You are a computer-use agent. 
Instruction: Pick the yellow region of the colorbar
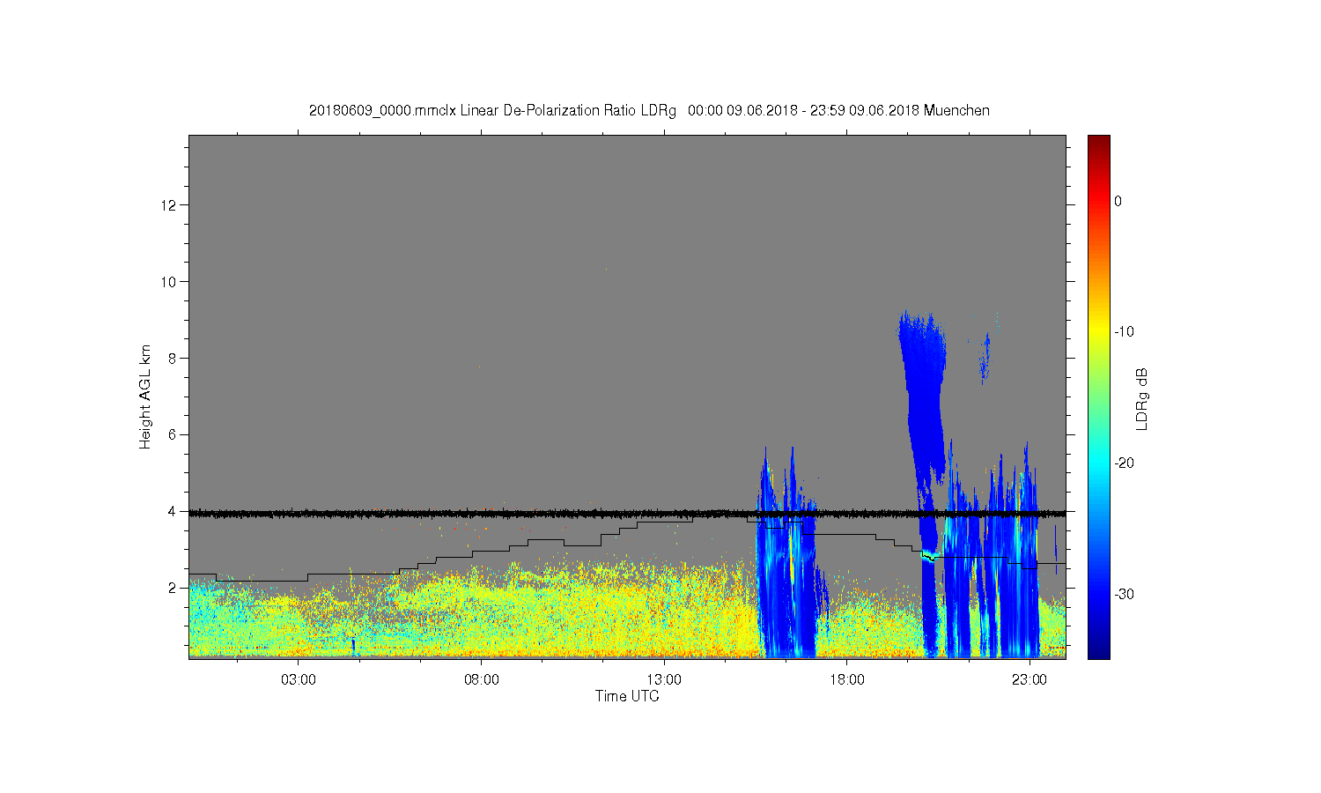coord(1099,332)
